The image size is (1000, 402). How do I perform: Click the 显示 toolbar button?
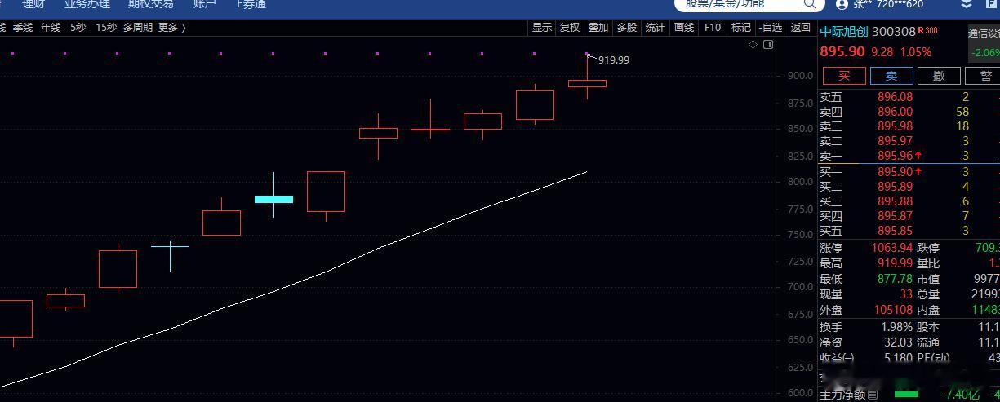[542, 27]
